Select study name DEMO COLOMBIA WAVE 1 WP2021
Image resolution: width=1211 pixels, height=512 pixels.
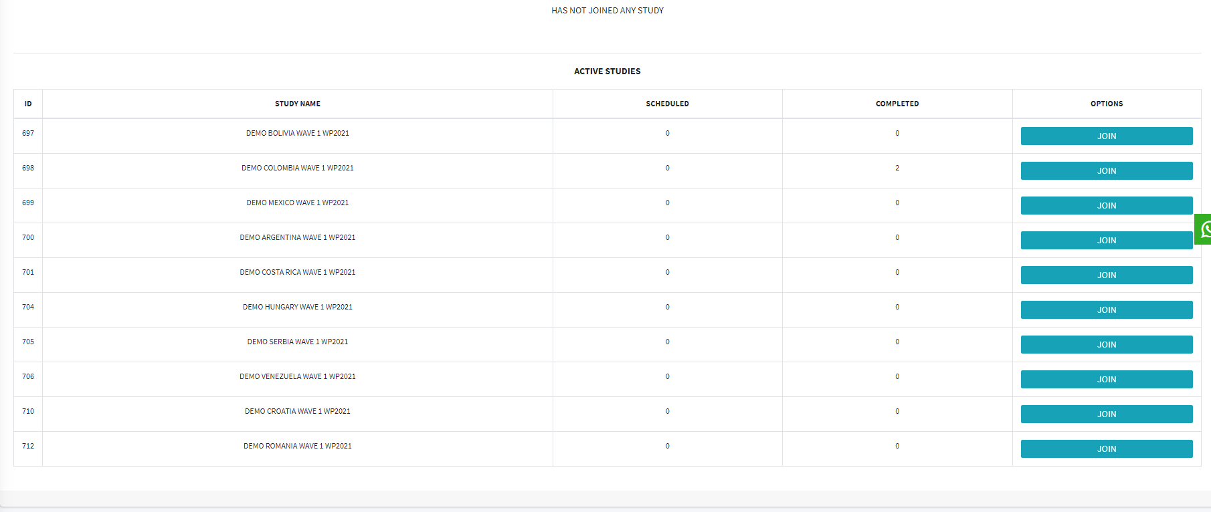tap(298, 168)
